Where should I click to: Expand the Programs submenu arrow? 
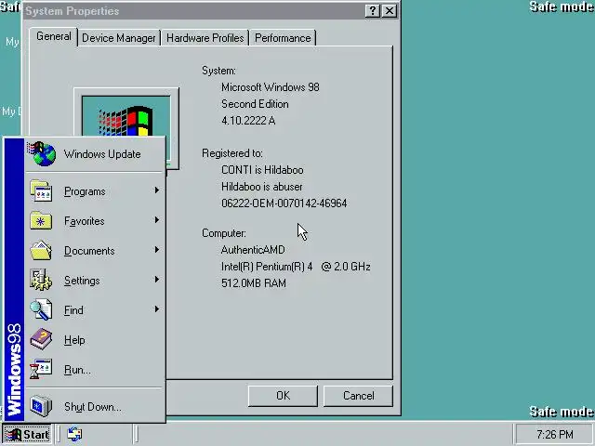click(x=157, y=190)
